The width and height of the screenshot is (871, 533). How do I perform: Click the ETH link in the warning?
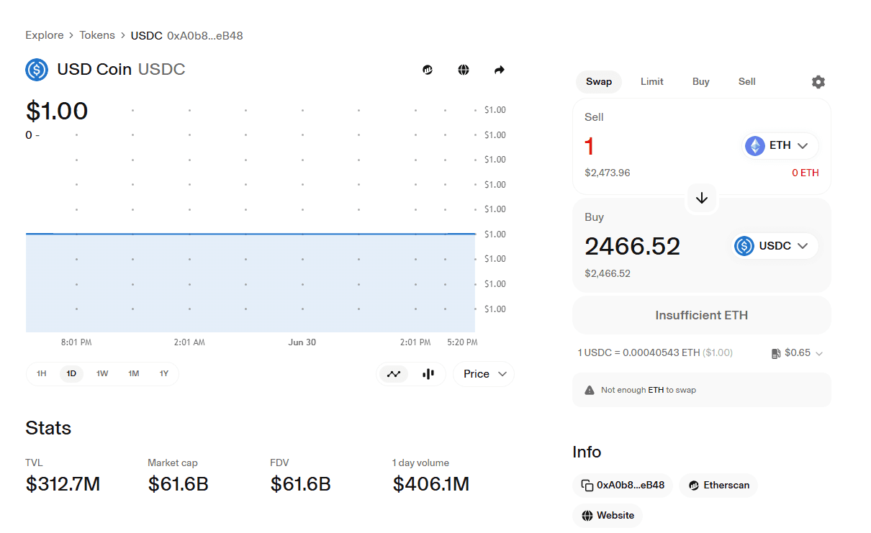click(x=656, y=390)
